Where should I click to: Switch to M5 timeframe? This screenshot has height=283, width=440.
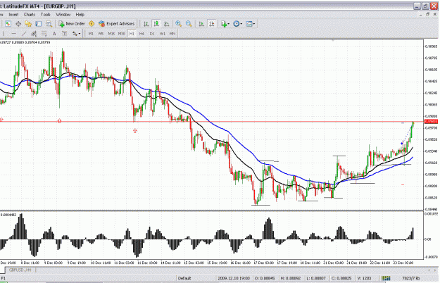(x=101, y=34)
